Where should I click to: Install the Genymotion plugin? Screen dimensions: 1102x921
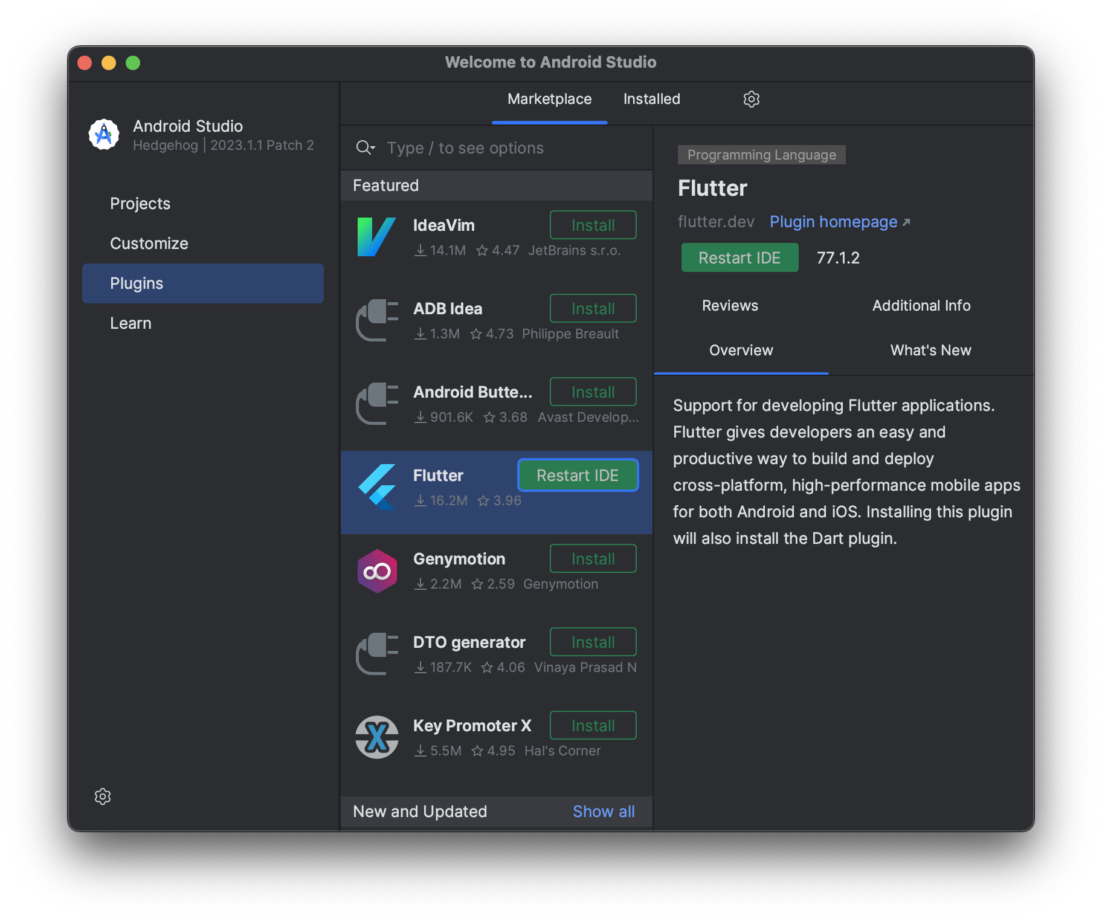pos(593,559)
